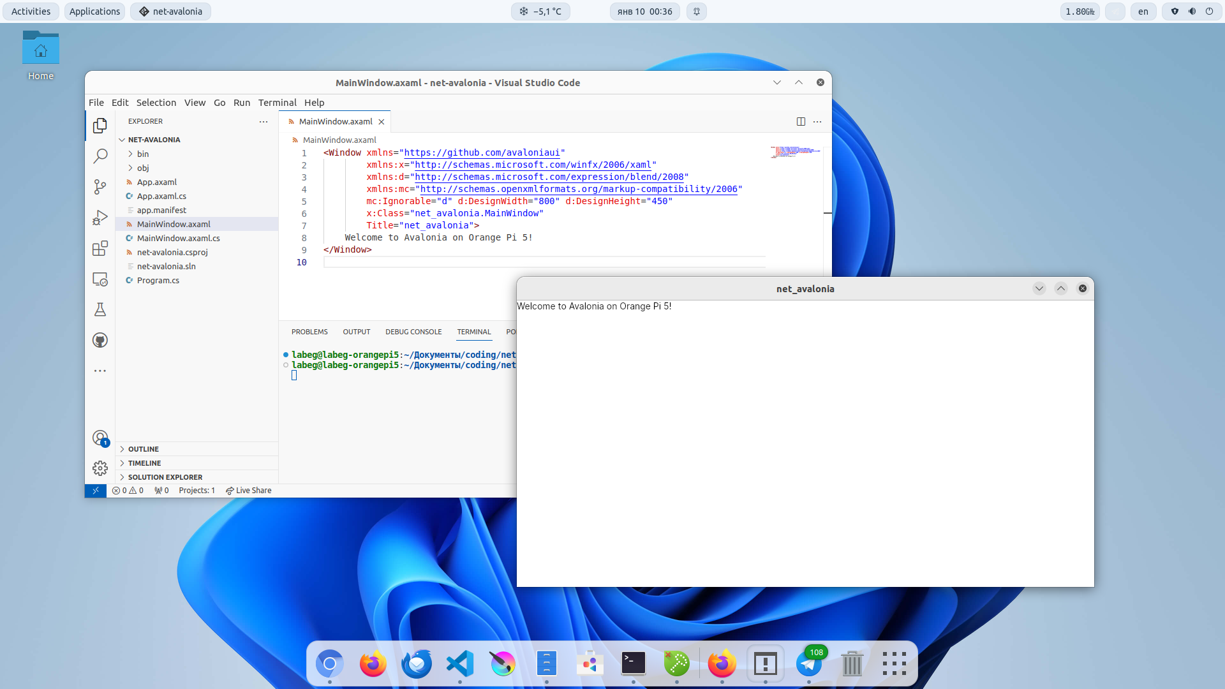This screenshot has height=689, width=1225.
Task: Open the Manage gear menu
Action: click(100, 468)
